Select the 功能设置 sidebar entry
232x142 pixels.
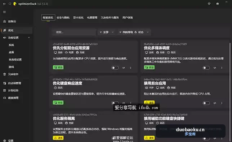point(16,38)
